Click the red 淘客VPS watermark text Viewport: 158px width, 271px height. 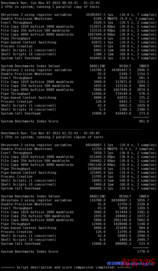tap(138, 263)
